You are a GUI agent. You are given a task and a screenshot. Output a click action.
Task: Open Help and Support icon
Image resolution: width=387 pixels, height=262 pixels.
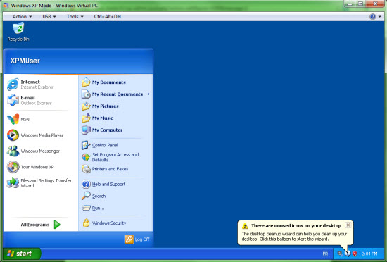point(86,185)
